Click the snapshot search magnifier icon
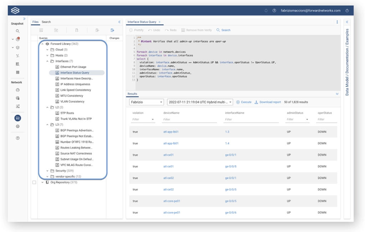365x232 pixels. tap(17, 31)
